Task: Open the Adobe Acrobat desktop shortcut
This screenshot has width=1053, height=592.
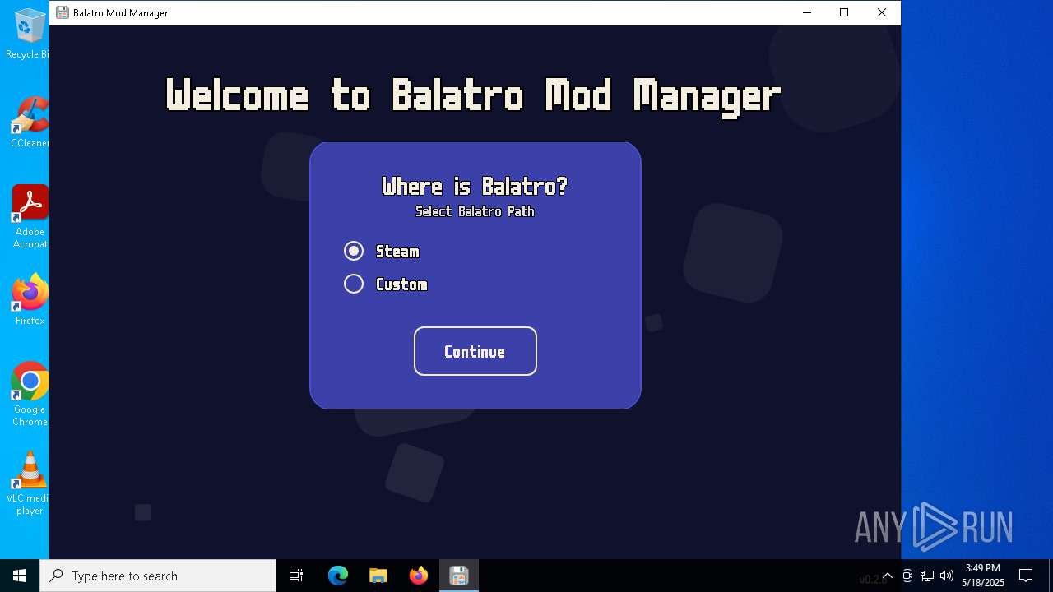Action: [30, 217]
